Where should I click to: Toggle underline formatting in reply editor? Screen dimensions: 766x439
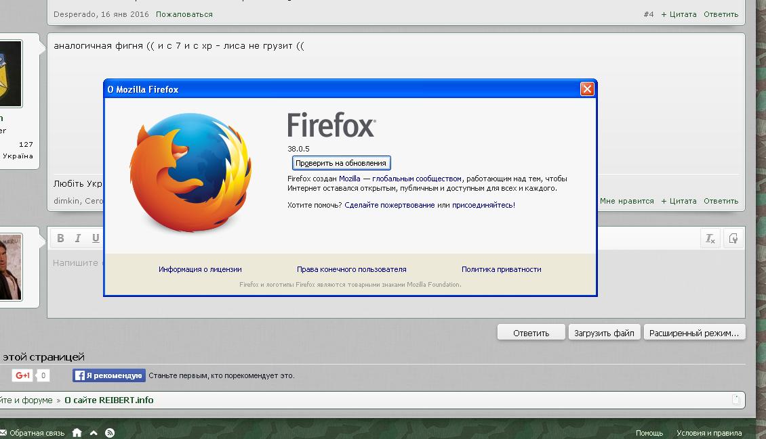tap(96, 238)
